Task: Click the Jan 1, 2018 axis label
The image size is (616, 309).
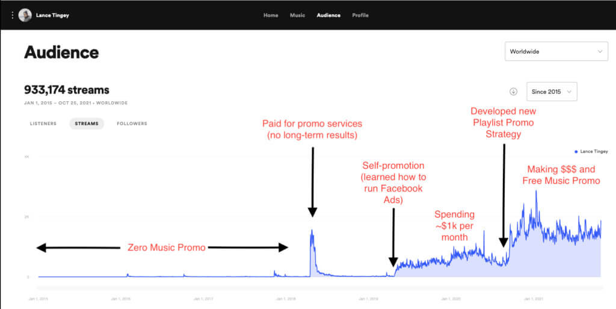Action: tap(284, 298)
